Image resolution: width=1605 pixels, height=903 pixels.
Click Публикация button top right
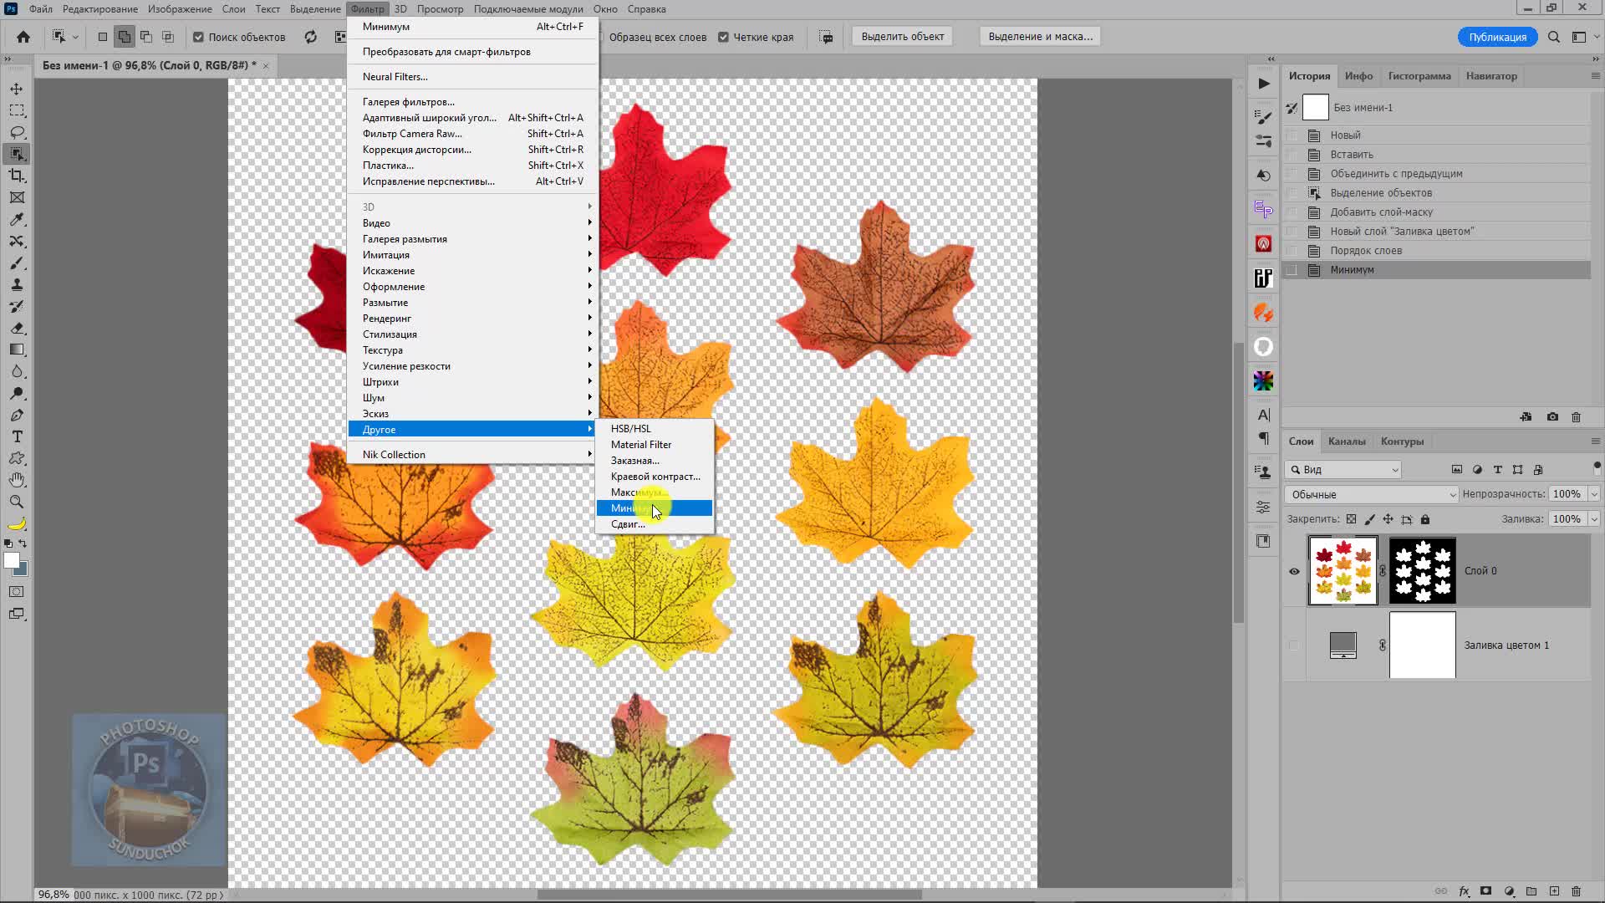1497,37
